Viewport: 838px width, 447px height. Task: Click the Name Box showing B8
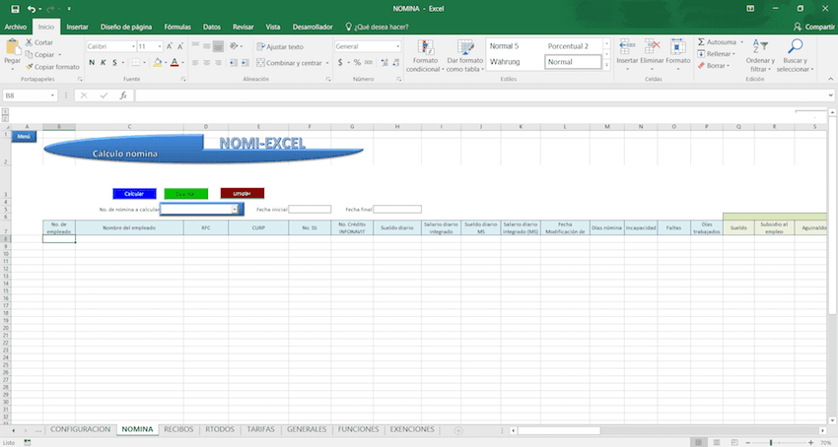[x=30, y=96]
